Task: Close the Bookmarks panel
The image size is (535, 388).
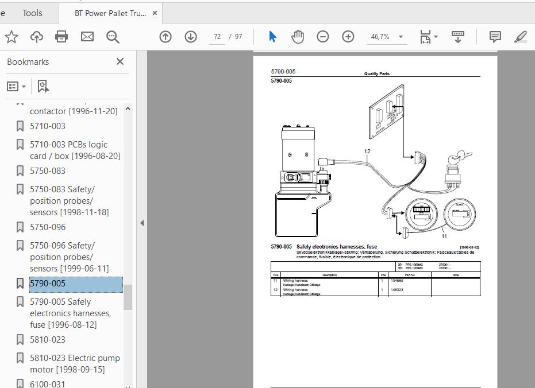Action: pos(120,61)
